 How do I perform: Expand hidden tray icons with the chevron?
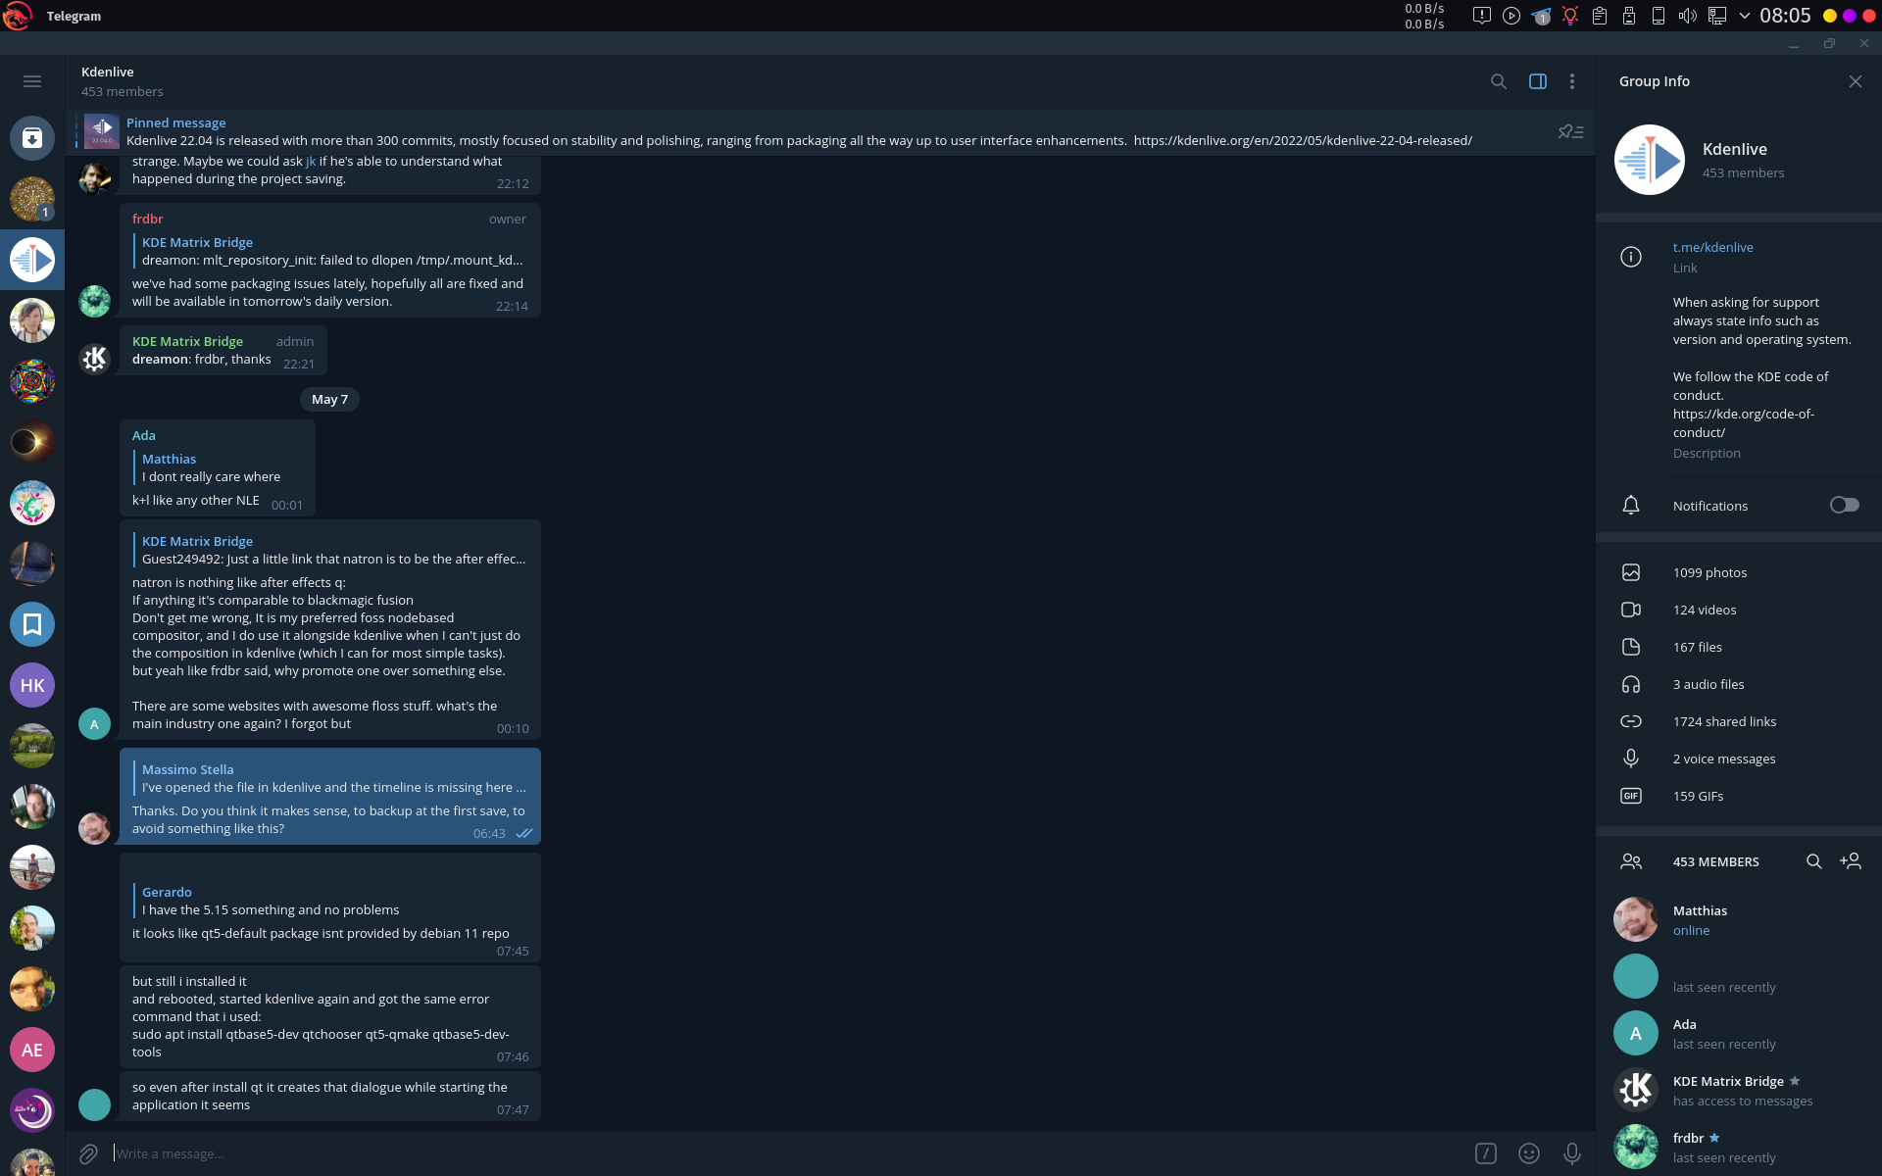[1745, 16]
